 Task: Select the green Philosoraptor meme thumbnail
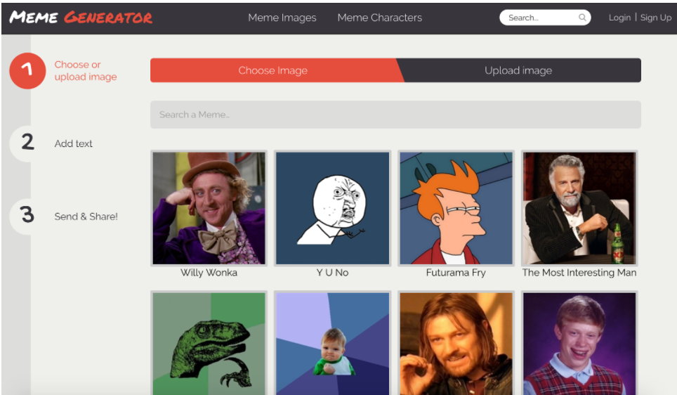(209, 343)
